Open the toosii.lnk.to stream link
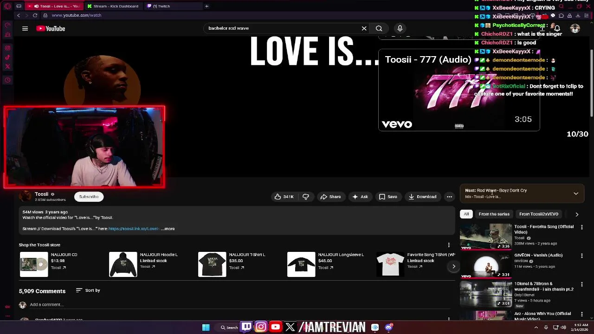Screen dimensions: 594x334 [134, 229]
